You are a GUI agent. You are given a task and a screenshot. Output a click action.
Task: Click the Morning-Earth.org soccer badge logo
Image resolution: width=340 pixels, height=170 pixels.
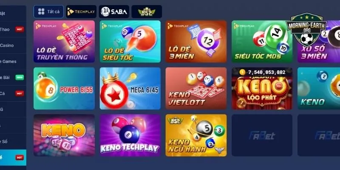coord(306,29)
